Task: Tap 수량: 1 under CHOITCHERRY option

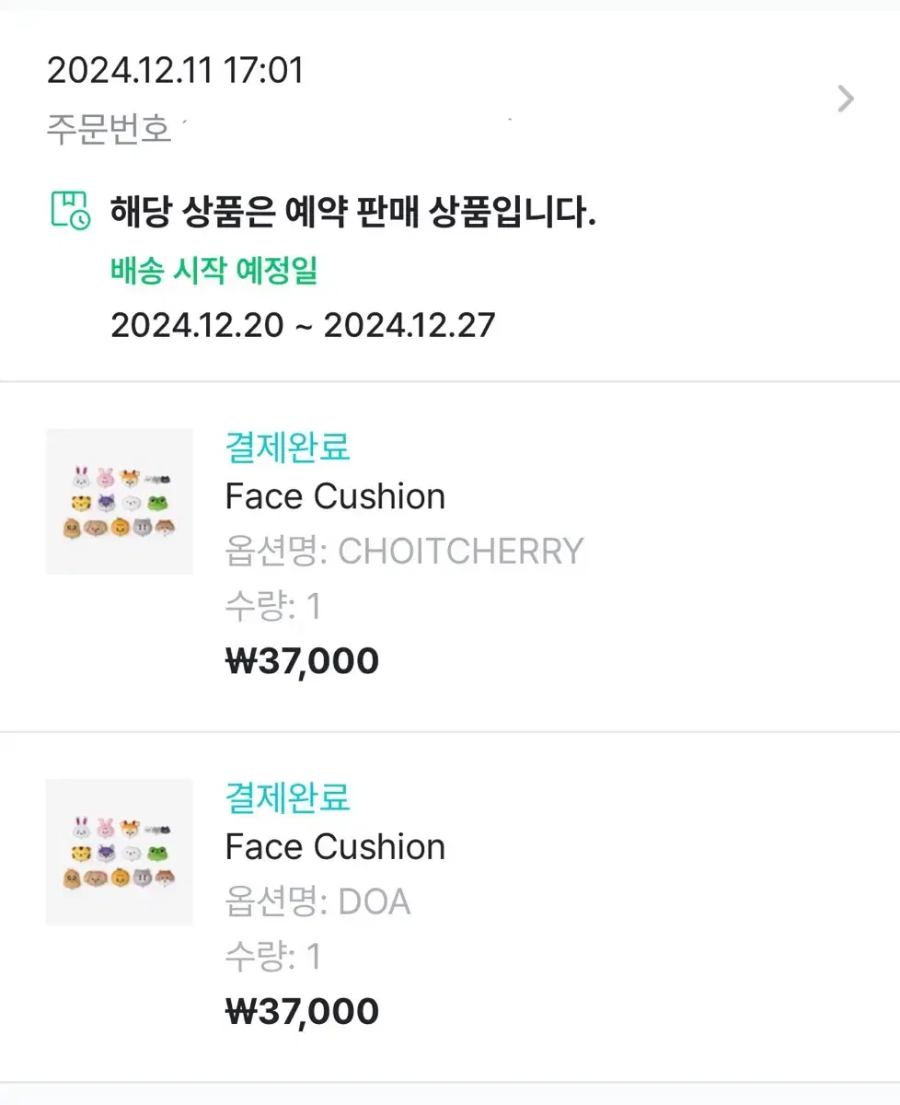Action: tap(272, 606)
